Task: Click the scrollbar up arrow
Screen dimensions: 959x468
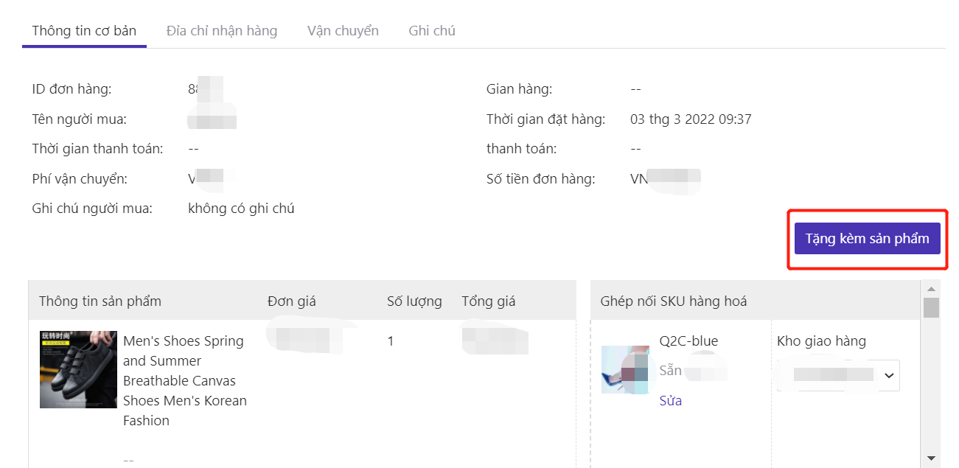Action: click(931, 289)
